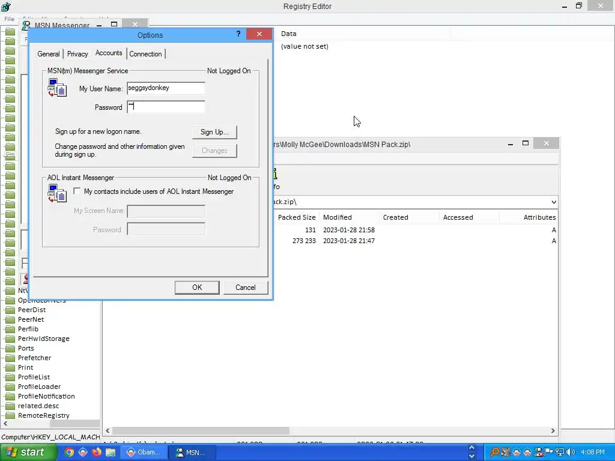The image size is (615, 461).
Task: Click the Windows logo on the start button
Action: 11,453
